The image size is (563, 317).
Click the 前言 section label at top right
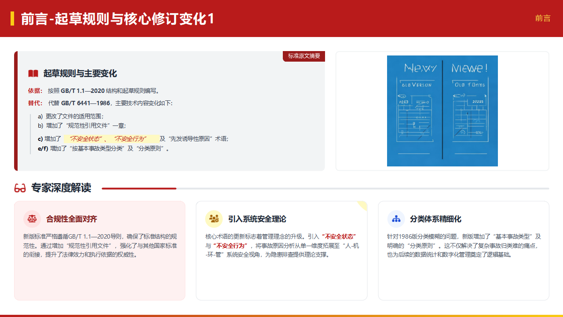[543, 18]
